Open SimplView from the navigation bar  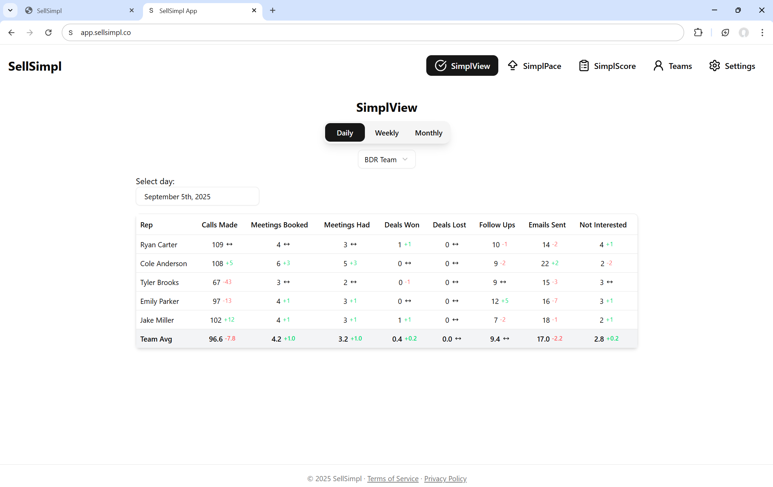462,66
